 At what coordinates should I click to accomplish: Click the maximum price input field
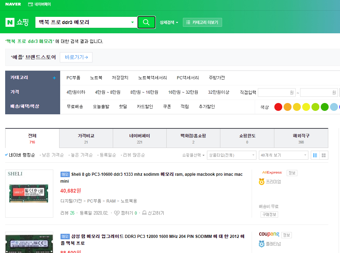pos(319,92)
